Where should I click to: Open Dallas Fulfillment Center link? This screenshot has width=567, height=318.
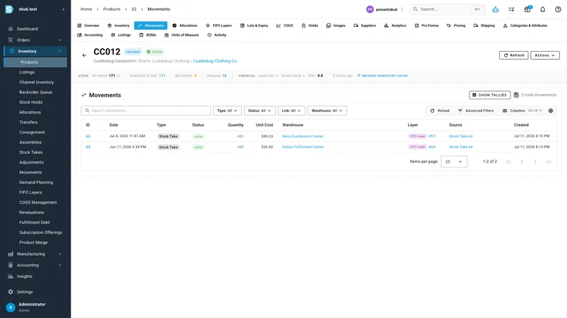[x=303, y=147]
